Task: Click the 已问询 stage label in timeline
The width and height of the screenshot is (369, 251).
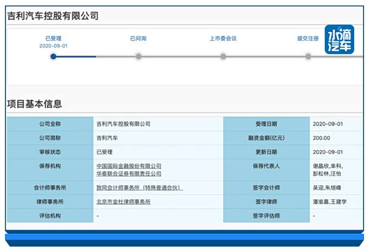Action: click(x=138, y=38)
